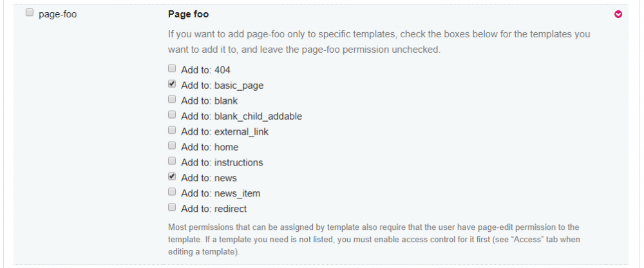Image resolution: width=644 pixels, height=268 pixels.
Task: Click the "Add to: news_item" label text
Action: (221, 193)
